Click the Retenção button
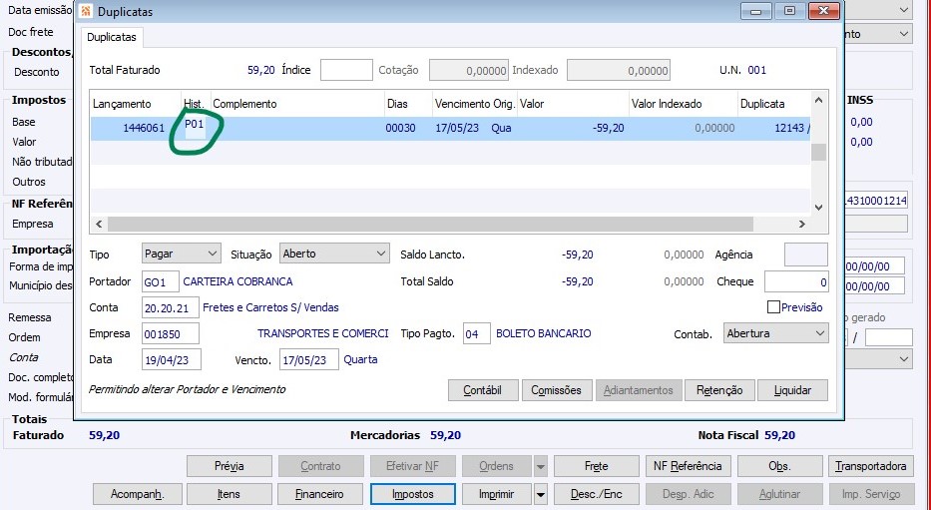 tap(719, 390)
